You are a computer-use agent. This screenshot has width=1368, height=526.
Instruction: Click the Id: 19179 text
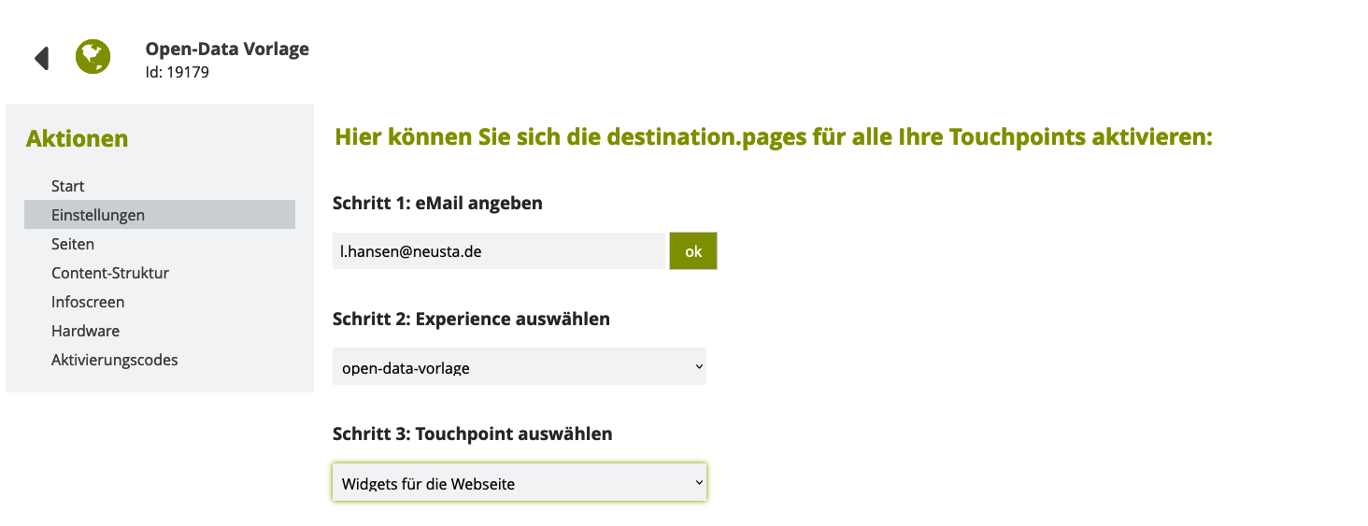point(178,72)
